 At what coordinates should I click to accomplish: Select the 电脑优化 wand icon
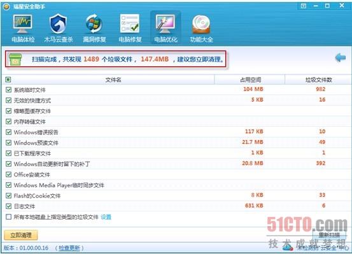(165, 24)
